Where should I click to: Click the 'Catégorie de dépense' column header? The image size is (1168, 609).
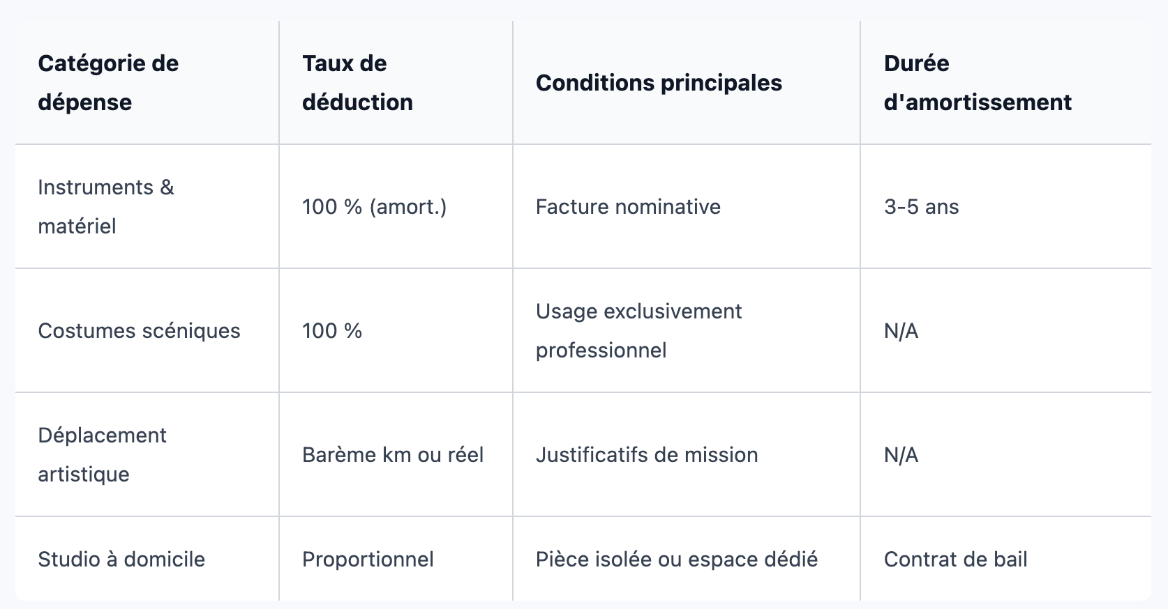147,83
